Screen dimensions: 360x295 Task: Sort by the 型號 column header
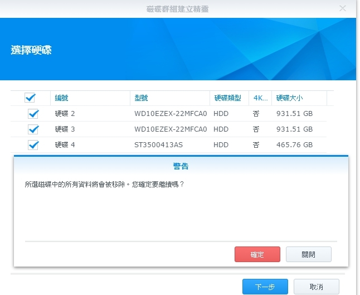pyautogui.click(x=142, y=98)
